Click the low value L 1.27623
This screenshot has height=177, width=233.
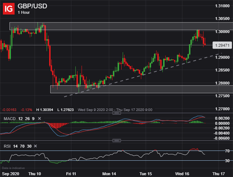point(66,110)
